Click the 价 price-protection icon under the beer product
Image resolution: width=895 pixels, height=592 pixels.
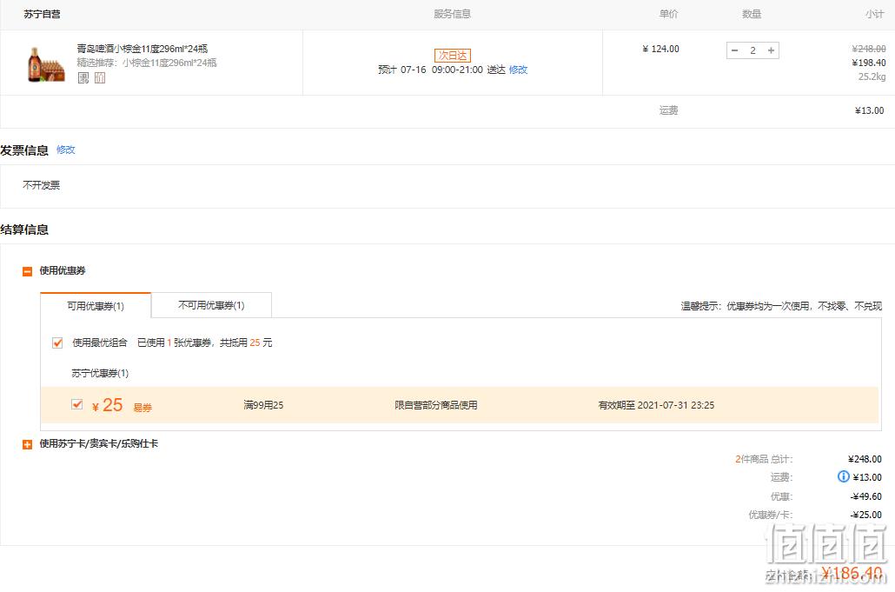100,77
